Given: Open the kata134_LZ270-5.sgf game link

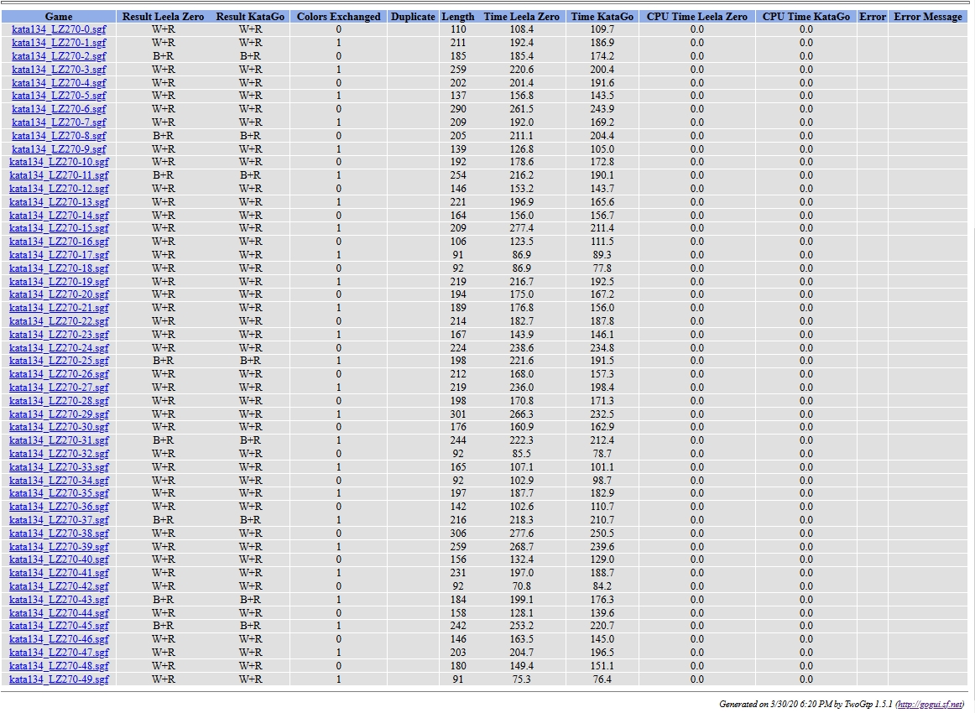Looking at the screenshot, I should click(59, 96).
